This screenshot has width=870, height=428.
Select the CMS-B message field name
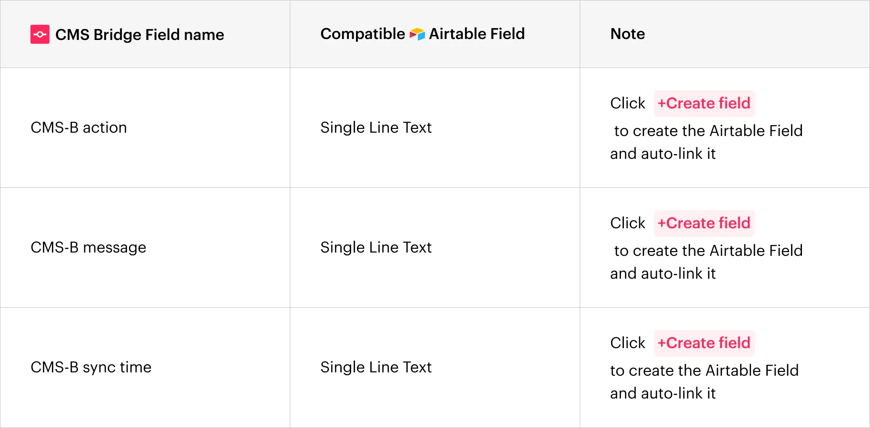pos(89,247)
